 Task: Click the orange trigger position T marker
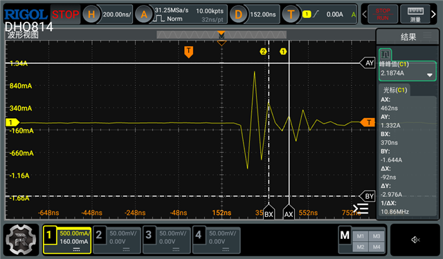(x=189, y=52)
